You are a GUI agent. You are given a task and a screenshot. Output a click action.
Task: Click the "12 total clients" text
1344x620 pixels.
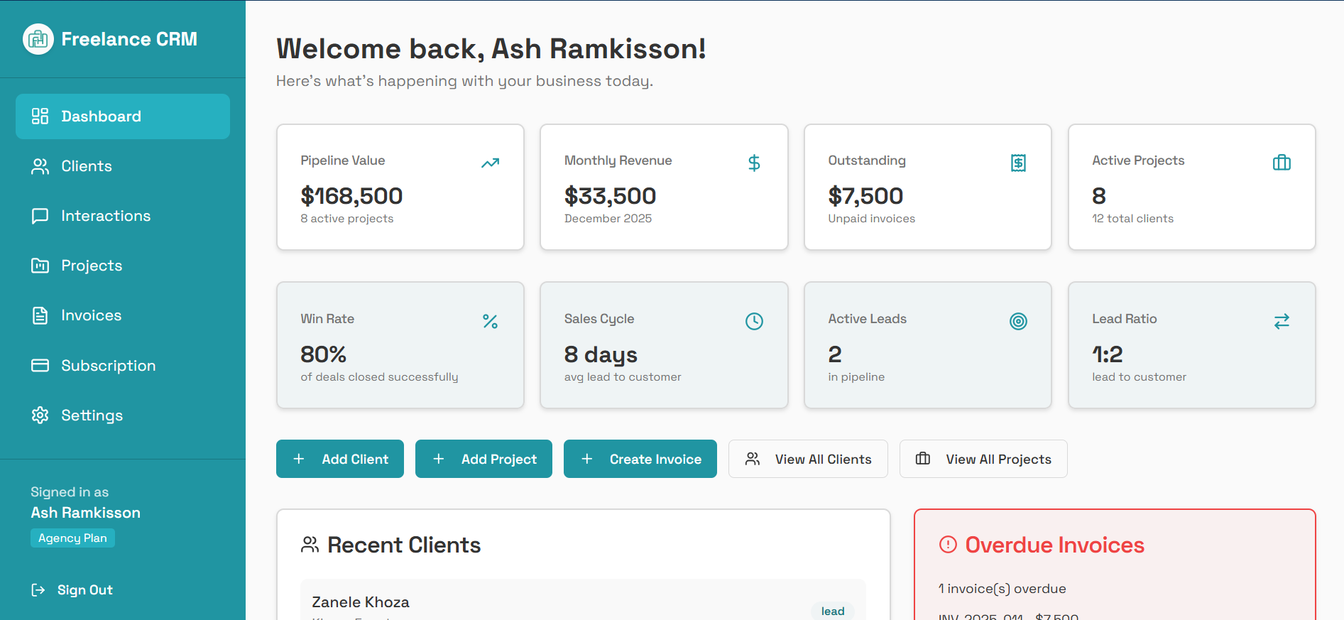click(1132, 219)
